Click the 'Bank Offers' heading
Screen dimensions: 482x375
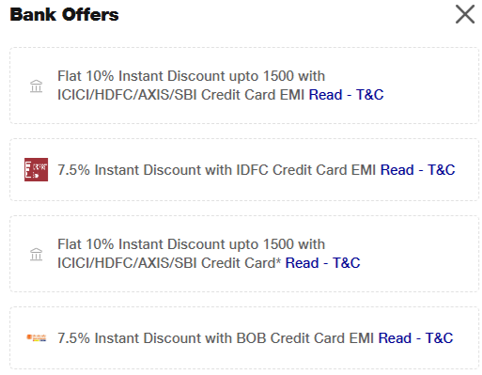coord(64,14)
